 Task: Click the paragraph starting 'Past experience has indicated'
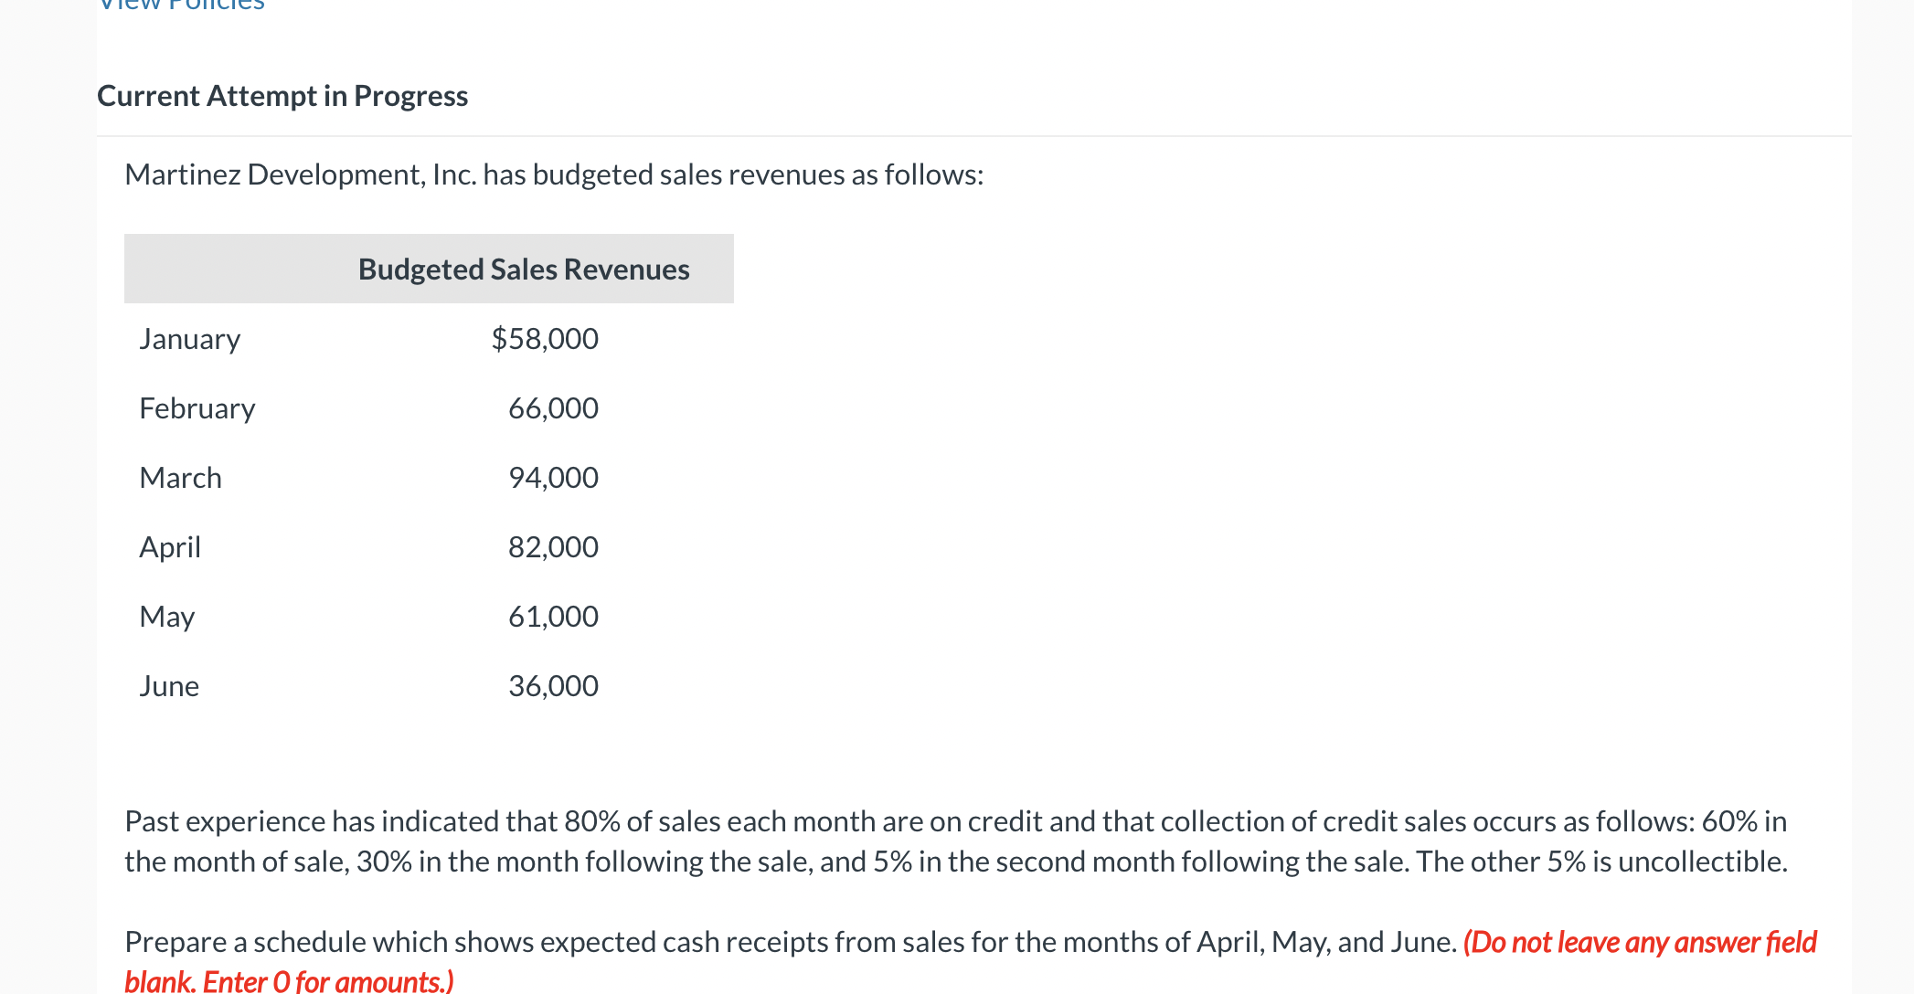tap(955, 821)
